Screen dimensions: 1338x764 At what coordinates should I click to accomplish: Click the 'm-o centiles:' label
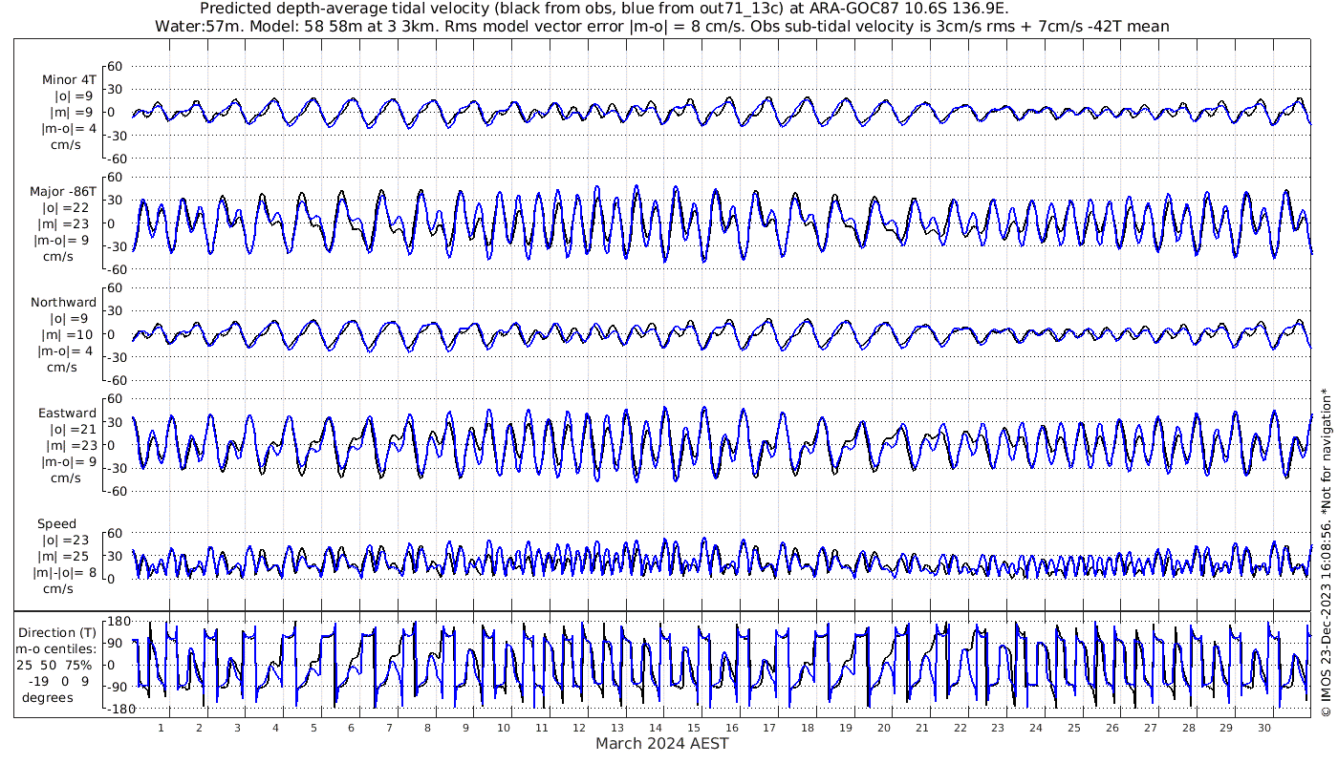56,648
